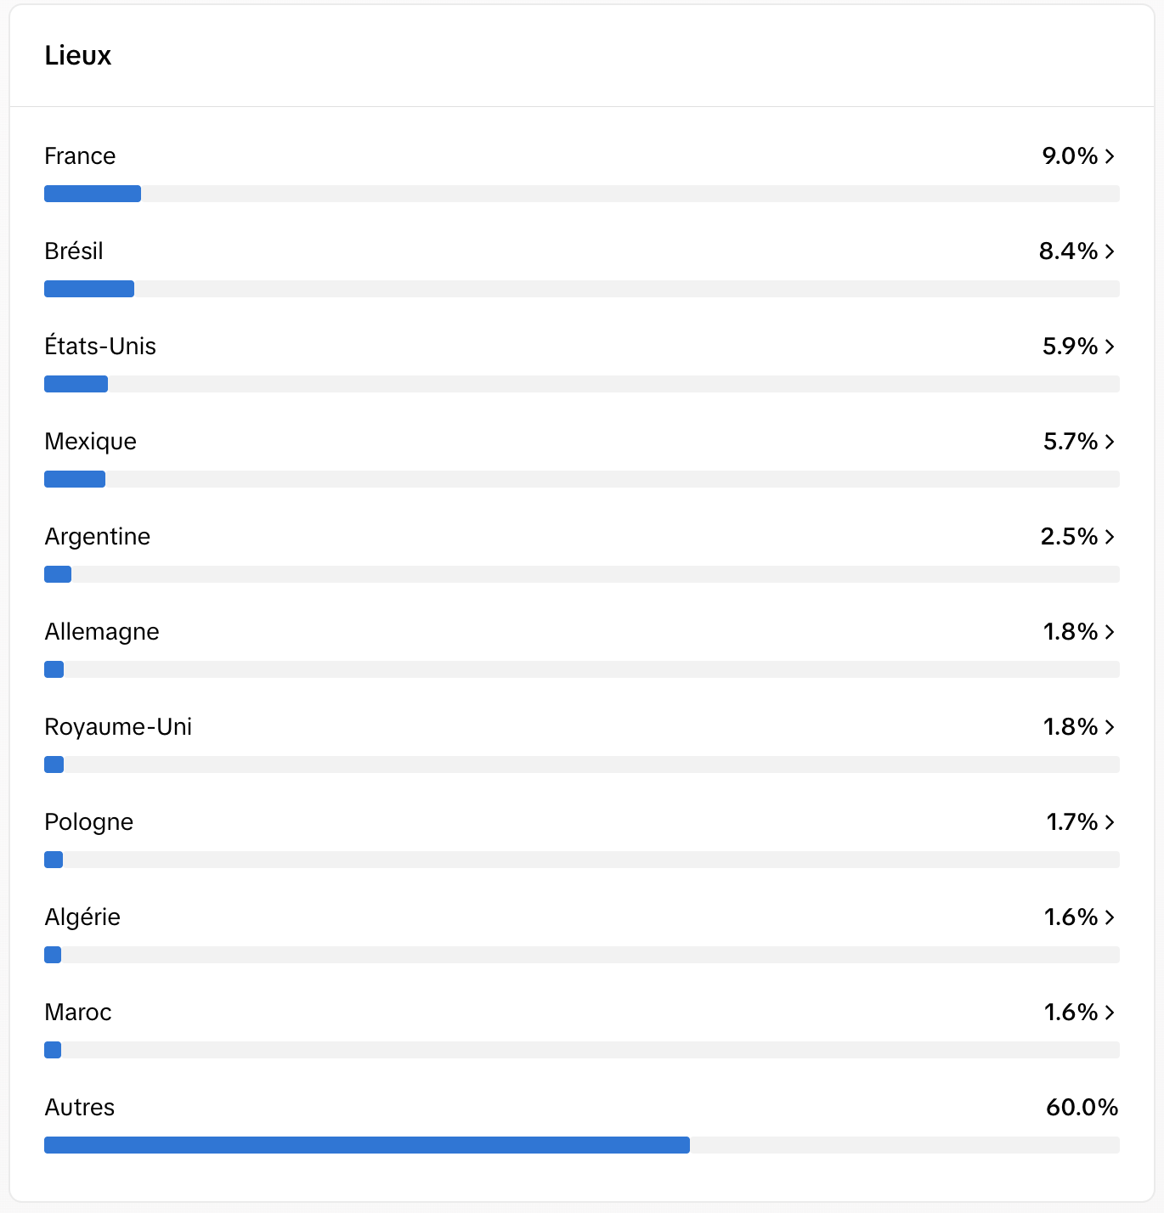Image resolution: width=1164 pixels, height=1213 pixels.
Task: Select the chevron next to Pologne 1.7%
Action: 1110,822
